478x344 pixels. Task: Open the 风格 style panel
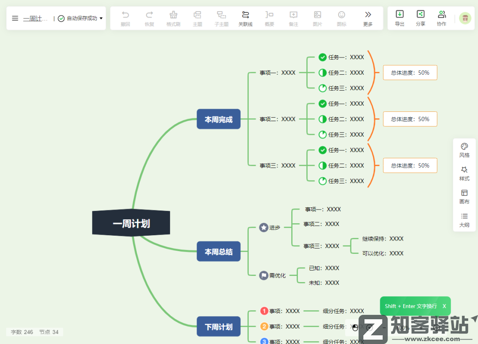464,150
